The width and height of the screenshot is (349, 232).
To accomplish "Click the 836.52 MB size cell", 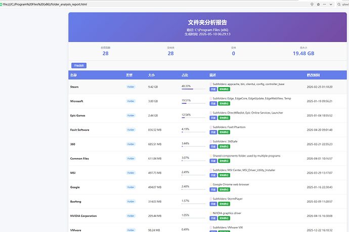I will click(x=155, y=130).
